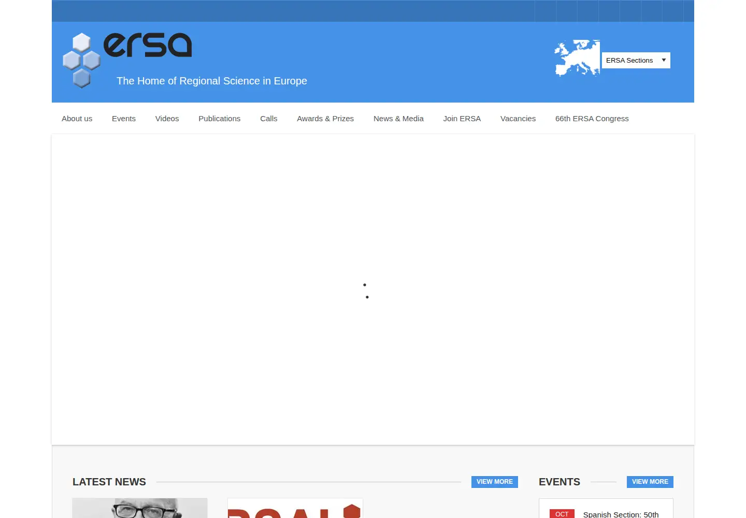The width and height of the screenshot is (746, 518).
Task: Click the Join ERSA menu item
Action: point(462,119)
